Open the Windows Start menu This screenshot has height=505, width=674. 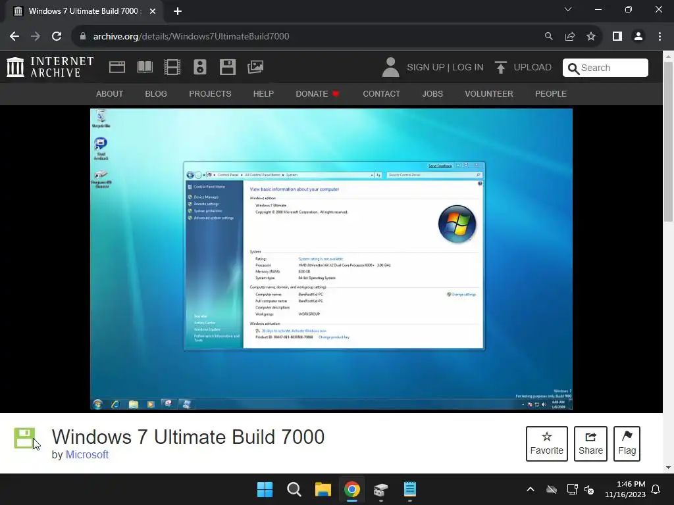coord(265,489)
